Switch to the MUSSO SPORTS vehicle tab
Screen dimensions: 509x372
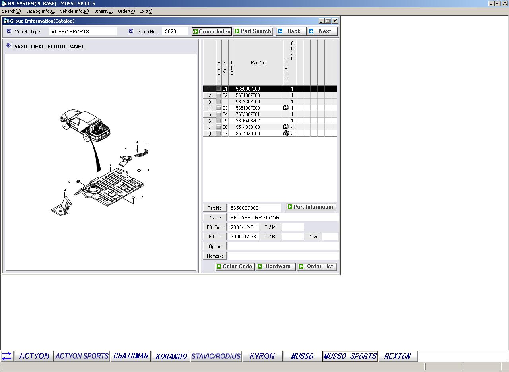click(350, 356)
